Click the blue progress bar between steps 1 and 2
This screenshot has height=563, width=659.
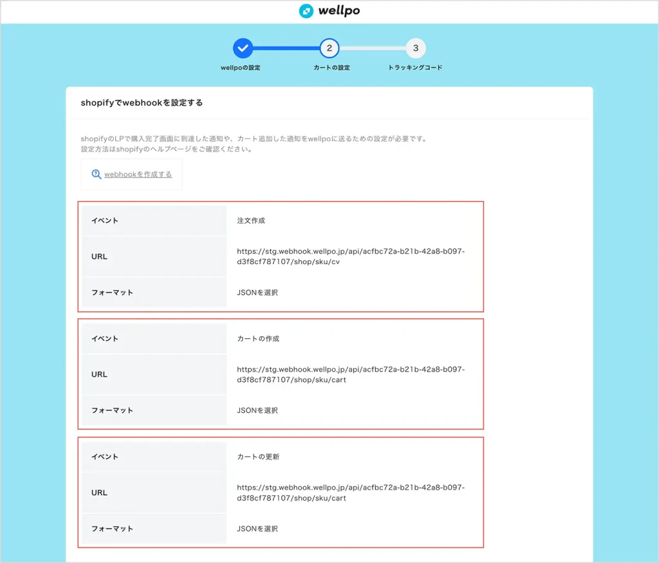click(x=286, y=48)
